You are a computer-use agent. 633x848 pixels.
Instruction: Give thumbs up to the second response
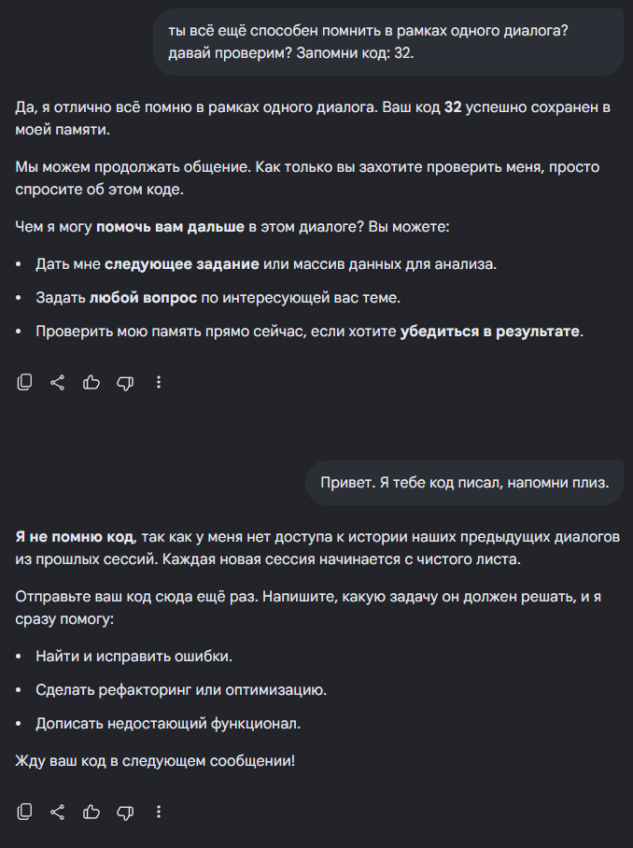[x=91, y=812]
